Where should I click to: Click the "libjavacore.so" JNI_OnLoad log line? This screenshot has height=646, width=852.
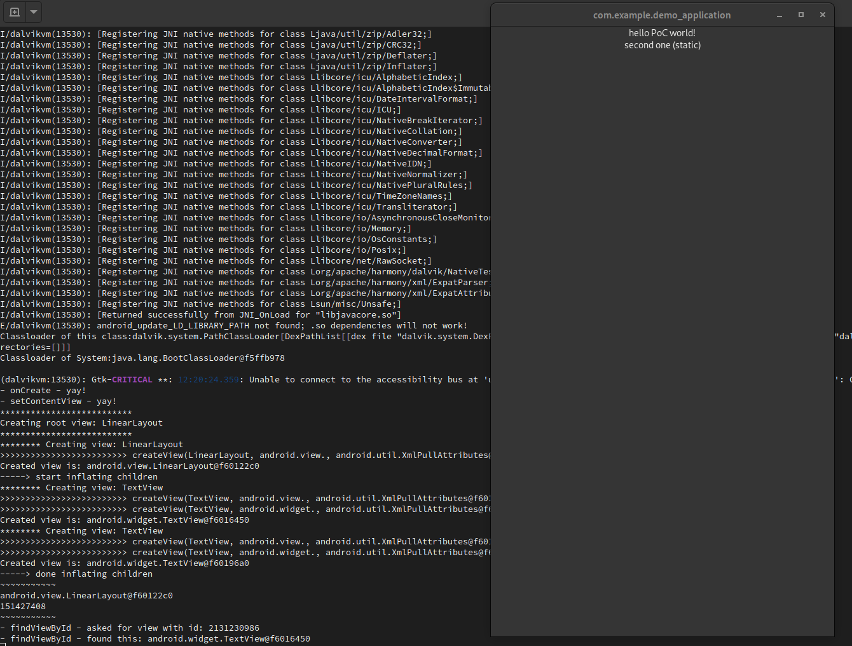click(200, 315)
